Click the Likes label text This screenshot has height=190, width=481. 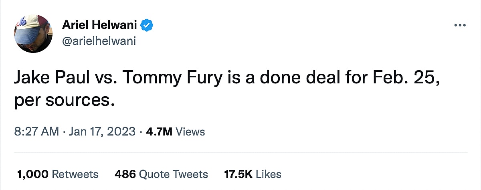268,174
